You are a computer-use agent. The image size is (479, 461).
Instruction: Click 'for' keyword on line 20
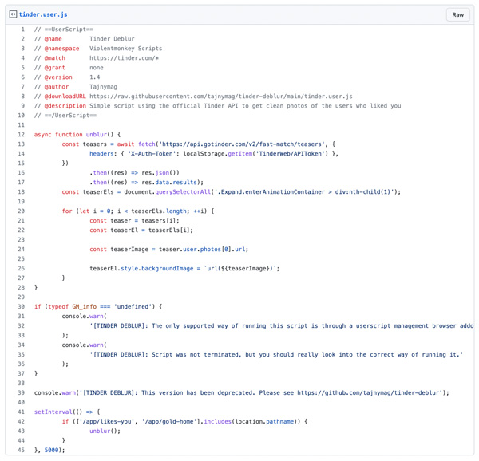(x=67, y=211)
